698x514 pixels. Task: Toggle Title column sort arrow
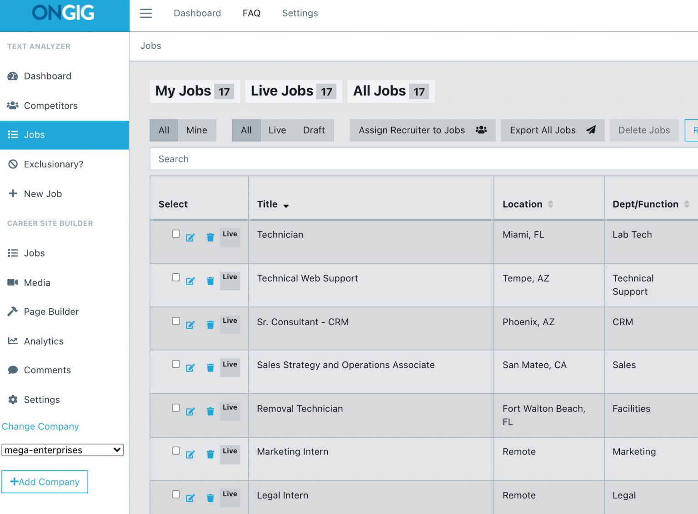pos(286,206)
